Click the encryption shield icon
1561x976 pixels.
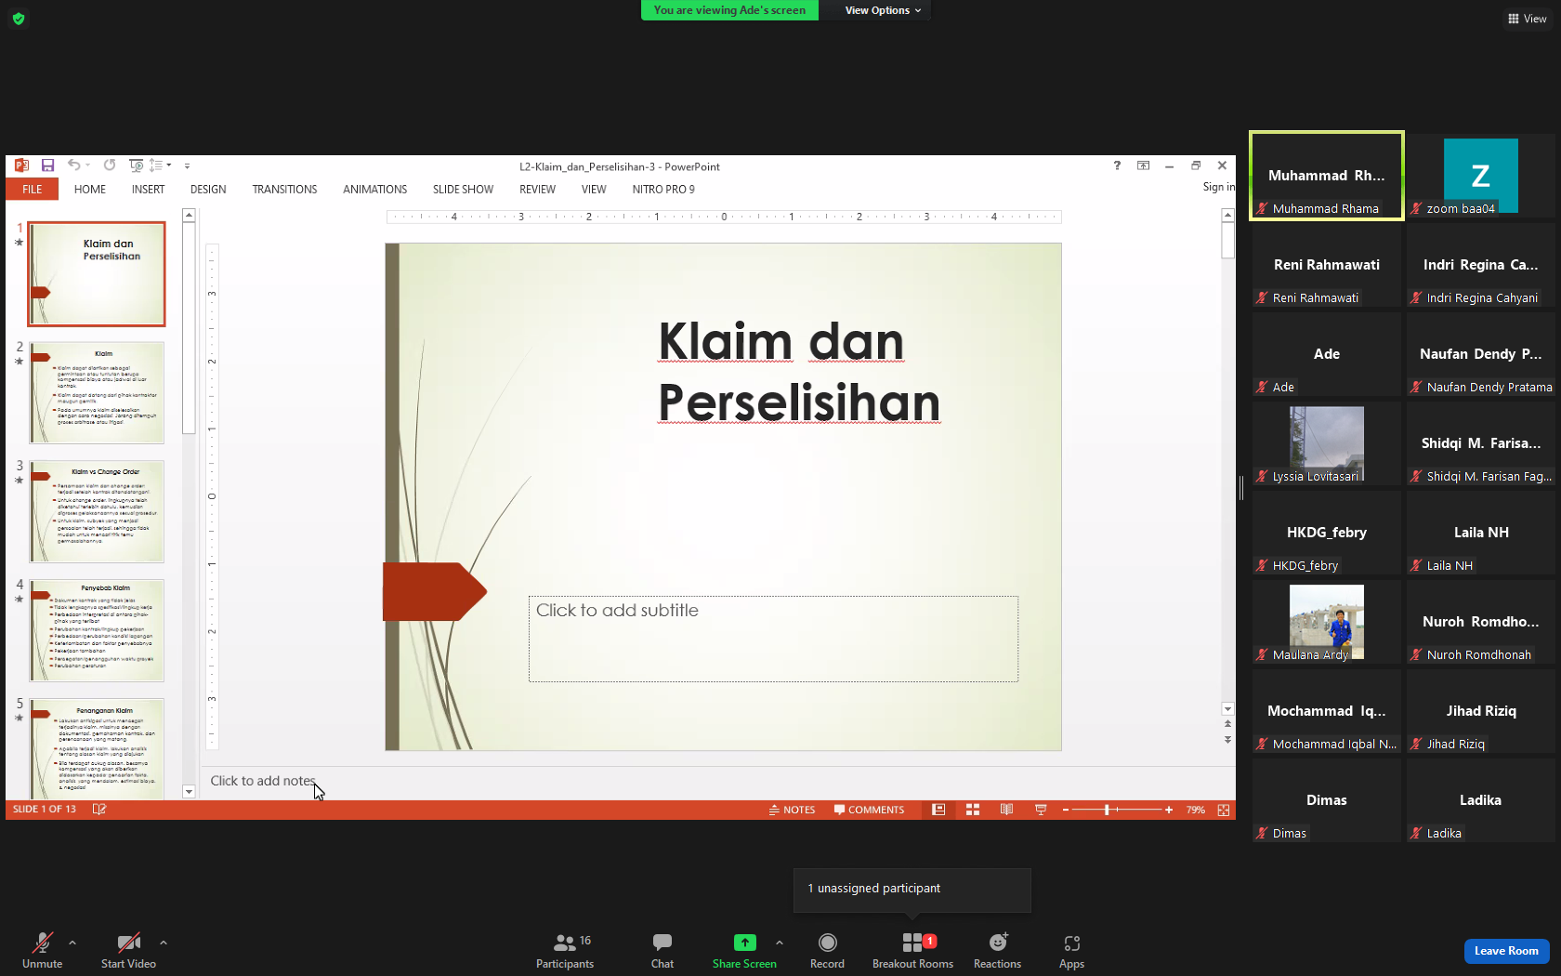pyautogui.click(x=19, y=19)
